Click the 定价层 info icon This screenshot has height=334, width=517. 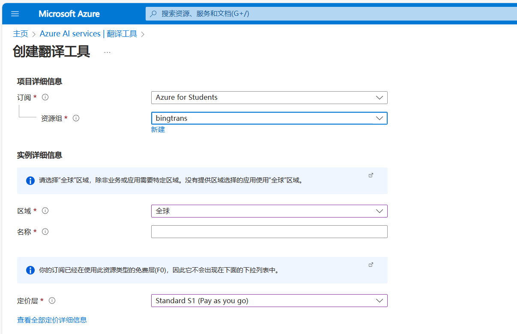[x=52, y=301]
